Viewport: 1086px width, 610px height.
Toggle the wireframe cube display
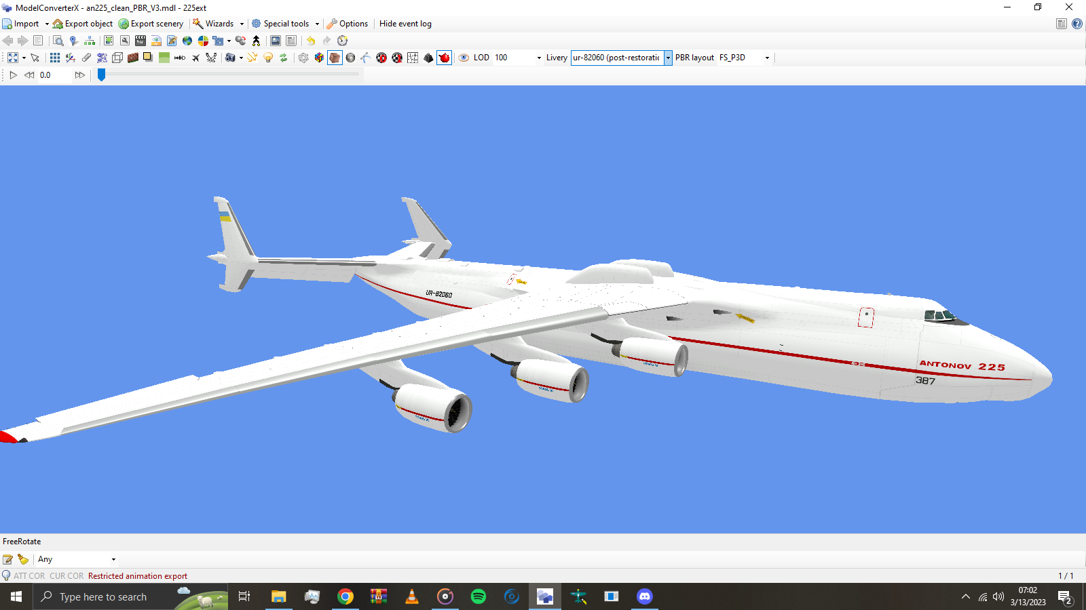117,58
